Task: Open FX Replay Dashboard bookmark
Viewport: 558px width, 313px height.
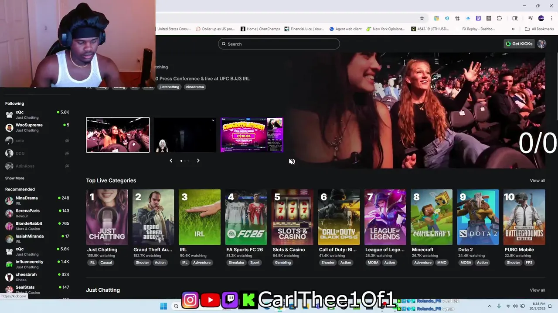Action: (478, 29)
